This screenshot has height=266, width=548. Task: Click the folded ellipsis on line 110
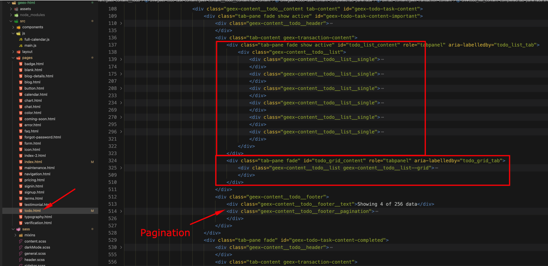pos(331,23)
